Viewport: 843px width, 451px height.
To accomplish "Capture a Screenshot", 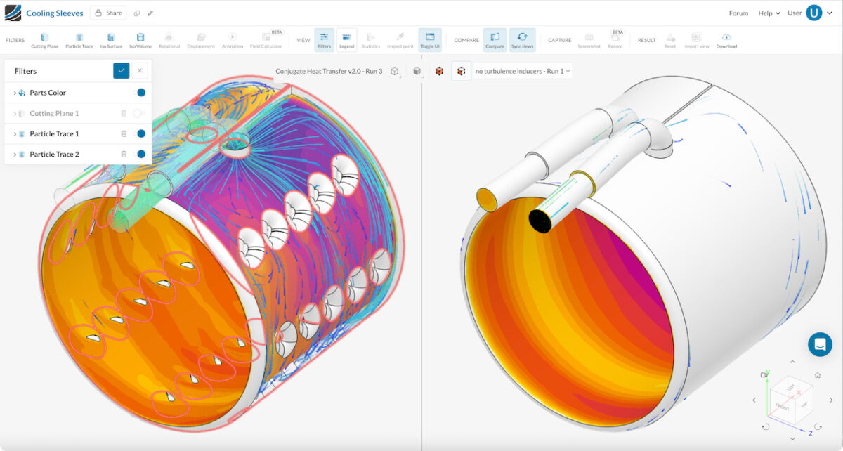I will coord(589,41).
